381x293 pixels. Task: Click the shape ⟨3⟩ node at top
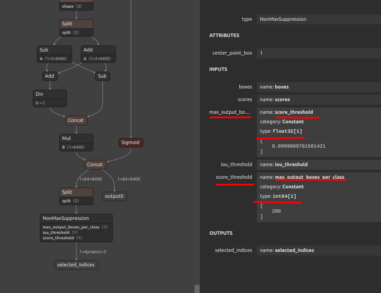click(76, 5)
